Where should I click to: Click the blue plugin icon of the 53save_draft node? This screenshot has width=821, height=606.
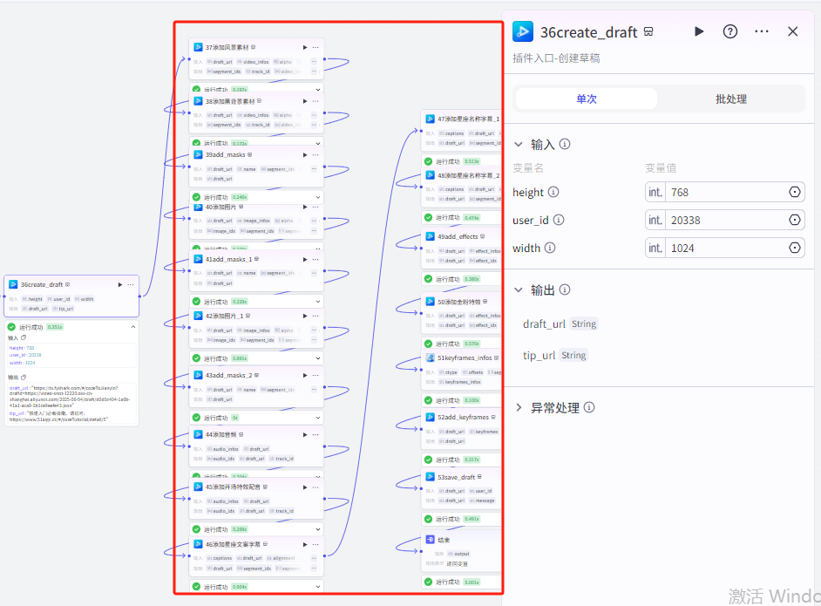(430, 477)
